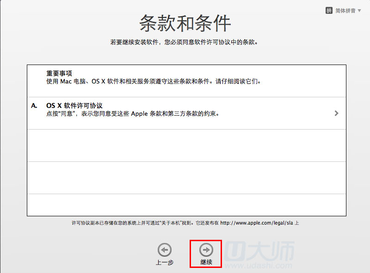
Task: Click the 点按"同意" description line
Action: pos(132,114)
